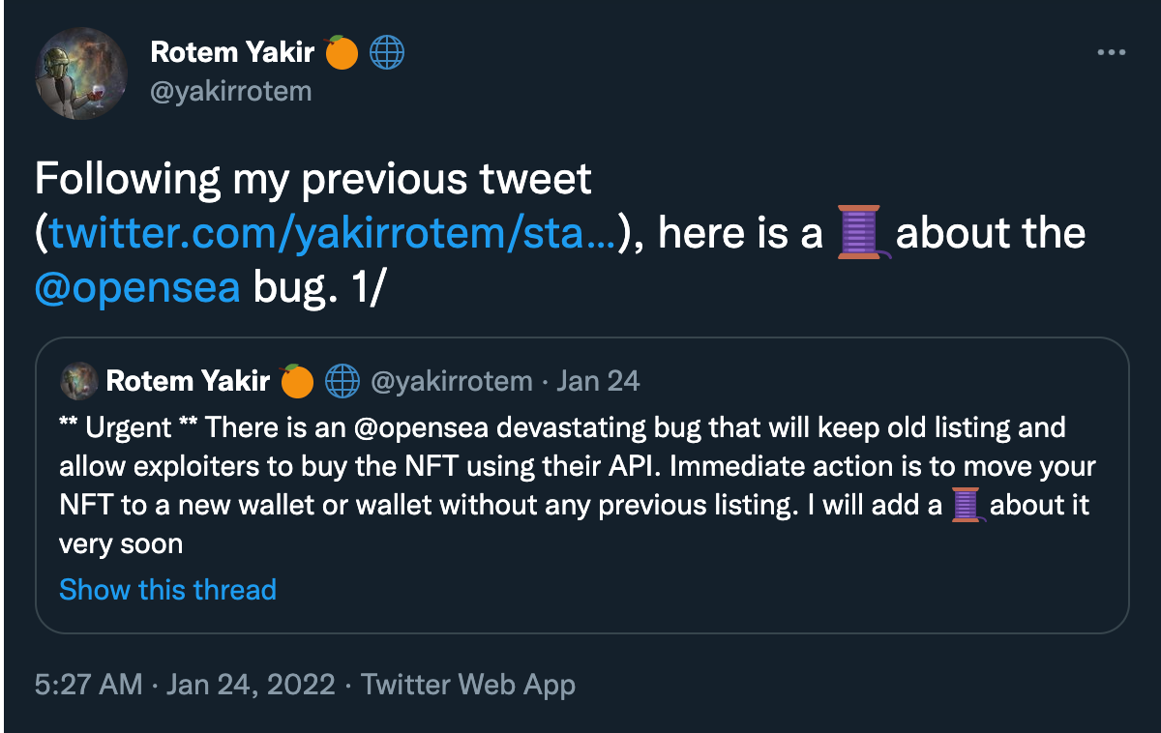This screenshot has width=1161, height=733.
Task: Open the Twitter Web App source link
Action: (x=468, y=686)
